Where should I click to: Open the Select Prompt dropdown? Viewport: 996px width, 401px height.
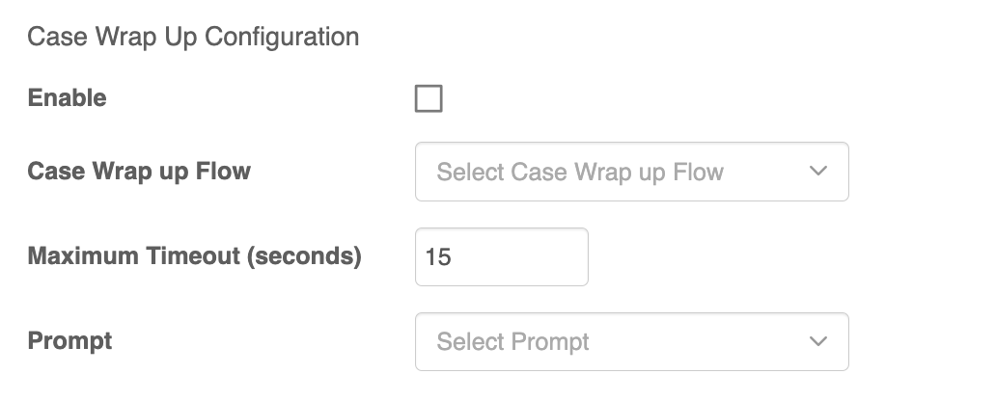click(631, 341)
